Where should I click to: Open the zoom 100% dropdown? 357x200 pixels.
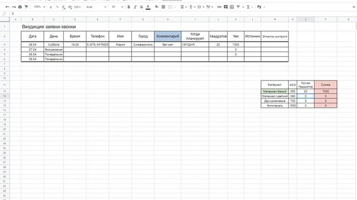point(40,7)
